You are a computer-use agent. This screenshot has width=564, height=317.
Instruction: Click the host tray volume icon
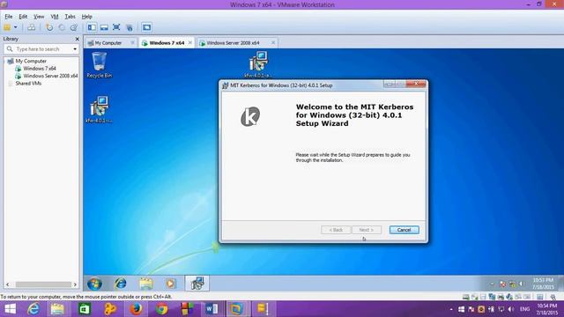[511, 309]
